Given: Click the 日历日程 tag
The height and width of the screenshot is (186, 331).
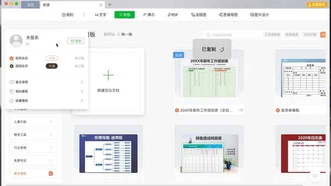Looking at the screenshot, I should click(x=310, y=34).
